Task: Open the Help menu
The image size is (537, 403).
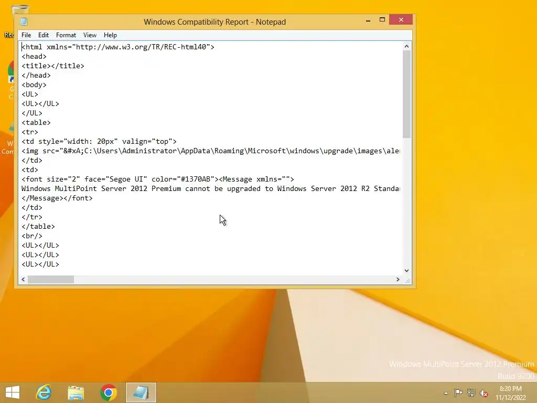Action: 110,35
